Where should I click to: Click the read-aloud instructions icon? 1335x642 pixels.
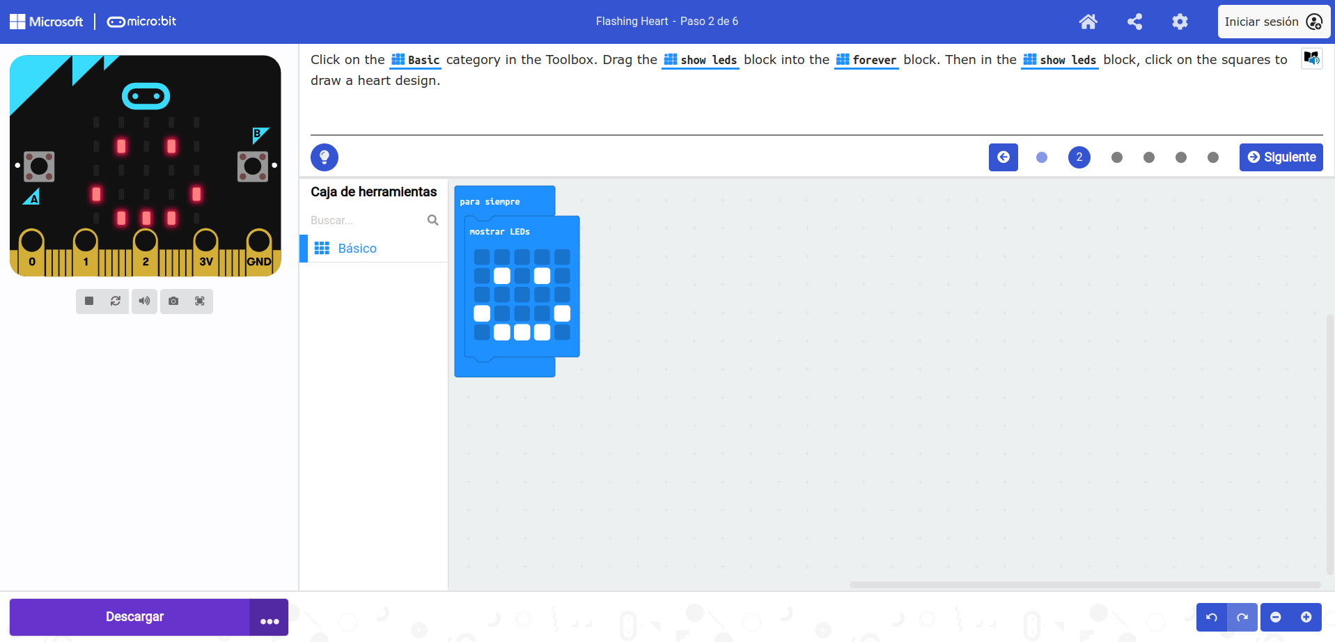coord(1312,58)
